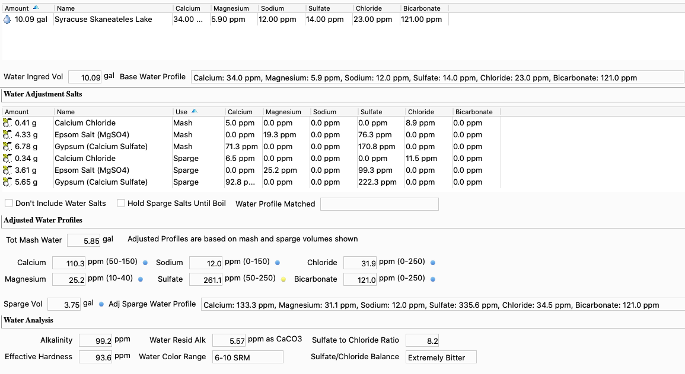Click the 5.90 ppm magnesium cell
685x374 pixels.
[228, 19]
